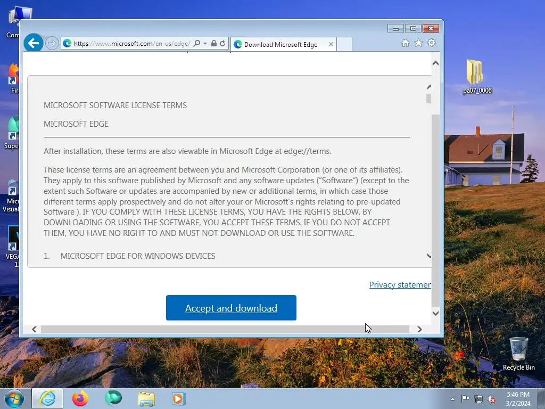Viewport: 545px width, 409px height.
Task: Open the Tools gear menu
Action: point(432,43)
